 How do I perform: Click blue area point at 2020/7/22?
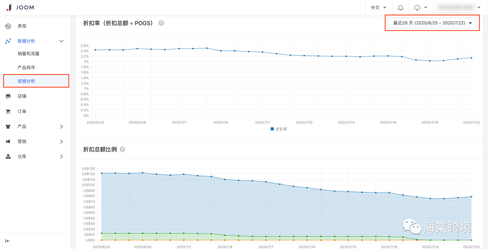pyautogui.click(x=471, y=197)
